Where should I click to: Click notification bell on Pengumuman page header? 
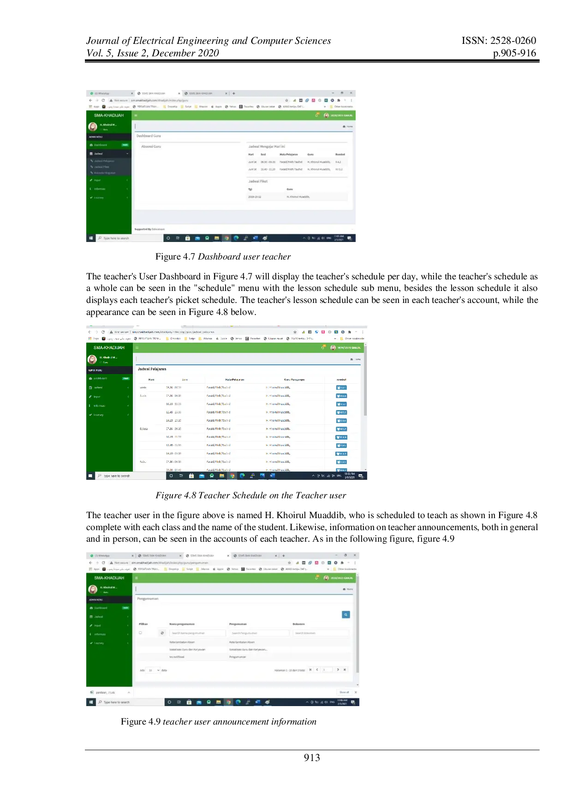317,577
